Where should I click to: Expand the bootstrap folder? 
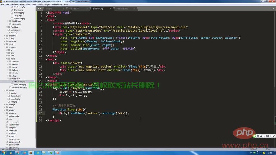tap(5, 36)
